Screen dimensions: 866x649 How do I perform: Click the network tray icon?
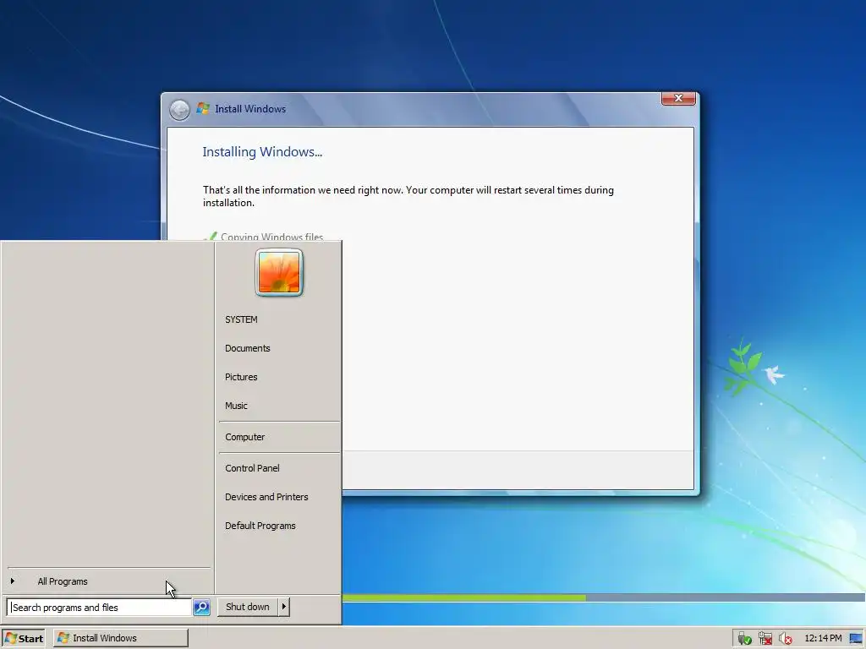pos(765,639)
